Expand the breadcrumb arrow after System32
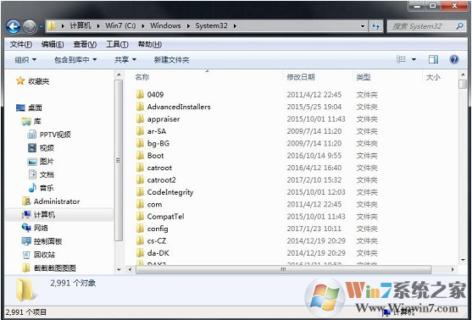472x320 pixels. tap(235, 26)
